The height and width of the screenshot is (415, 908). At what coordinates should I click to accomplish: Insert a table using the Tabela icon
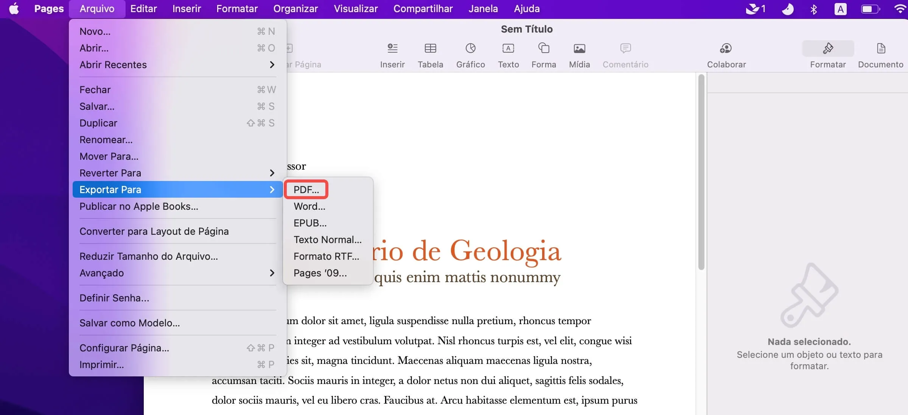click(430, 55)
